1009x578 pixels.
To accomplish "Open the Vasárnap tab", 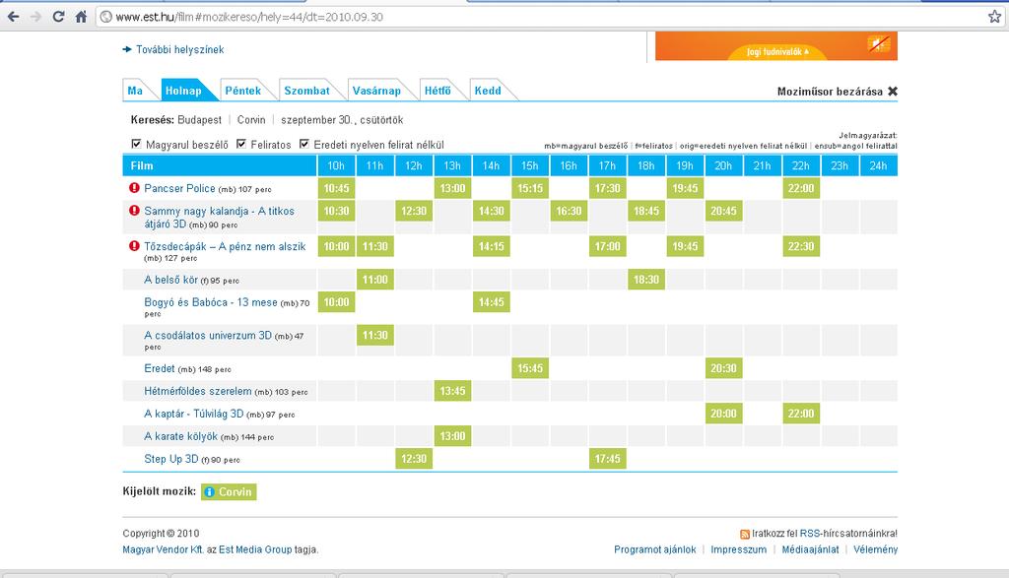I will click(x=376, y=91).
